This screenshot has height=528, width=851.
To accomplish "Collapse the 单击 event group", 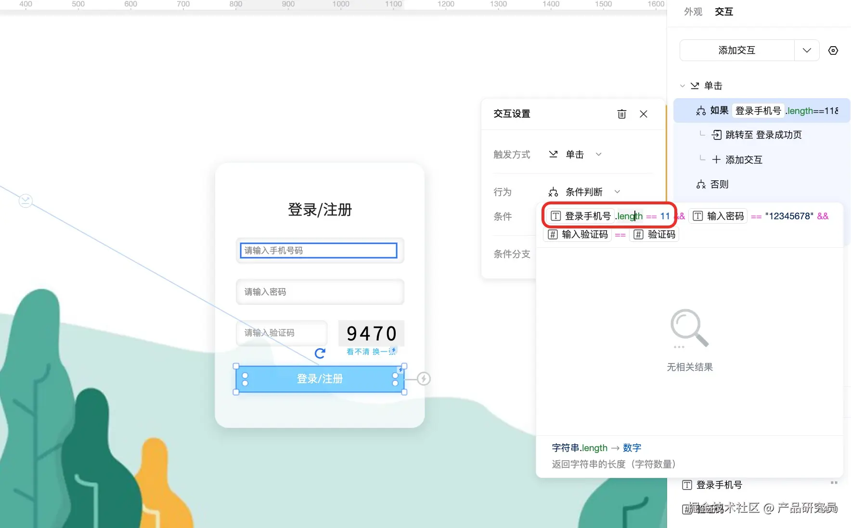I will coord(682,86).
